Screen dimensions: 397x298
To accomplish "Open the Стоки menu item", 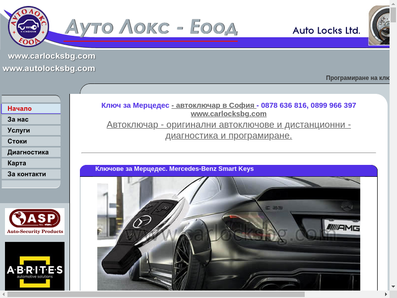I will (x=31, y=142).
